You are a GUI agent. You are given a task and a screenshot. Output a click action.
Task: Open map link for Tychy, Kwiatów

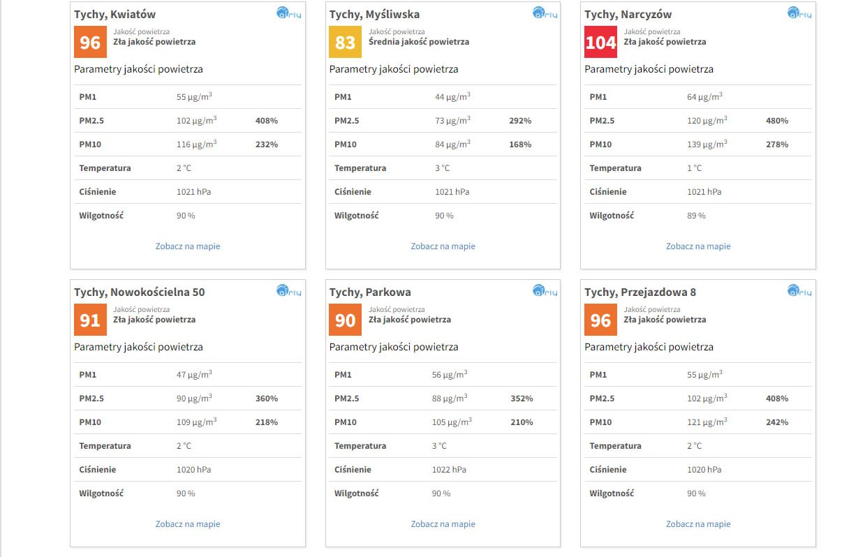click(x=188, y=246)
